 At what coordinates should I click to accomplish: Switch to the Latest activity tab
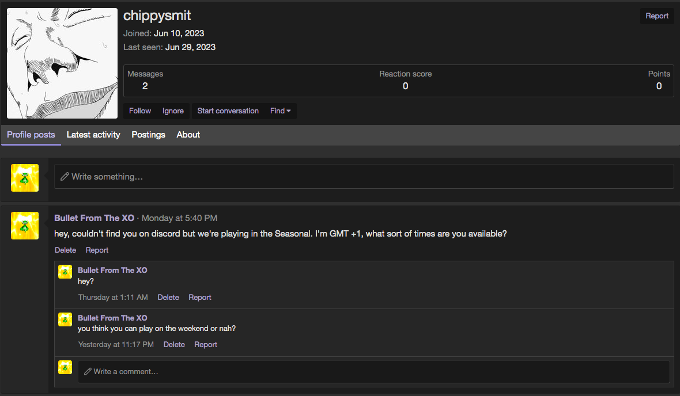pyautogui.click(x=93, y=135)
